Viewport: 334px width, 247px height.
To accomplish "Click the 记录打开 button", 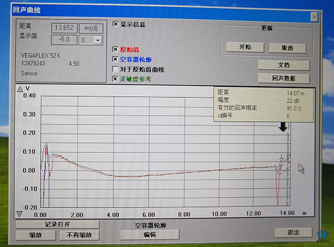I will coord(58,224).
